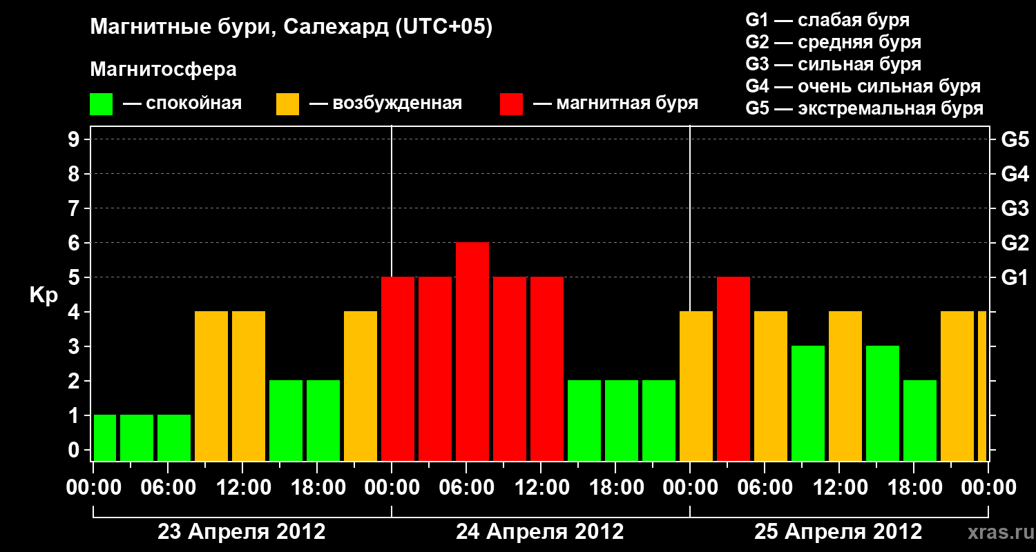
Task: Click the '06:00' time label above 24 Апреля
Action: (466, 488)
